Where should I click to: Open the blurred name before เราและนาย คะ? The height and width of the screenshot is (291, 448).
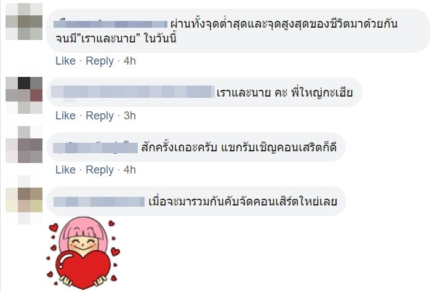[x=133, y=92]
